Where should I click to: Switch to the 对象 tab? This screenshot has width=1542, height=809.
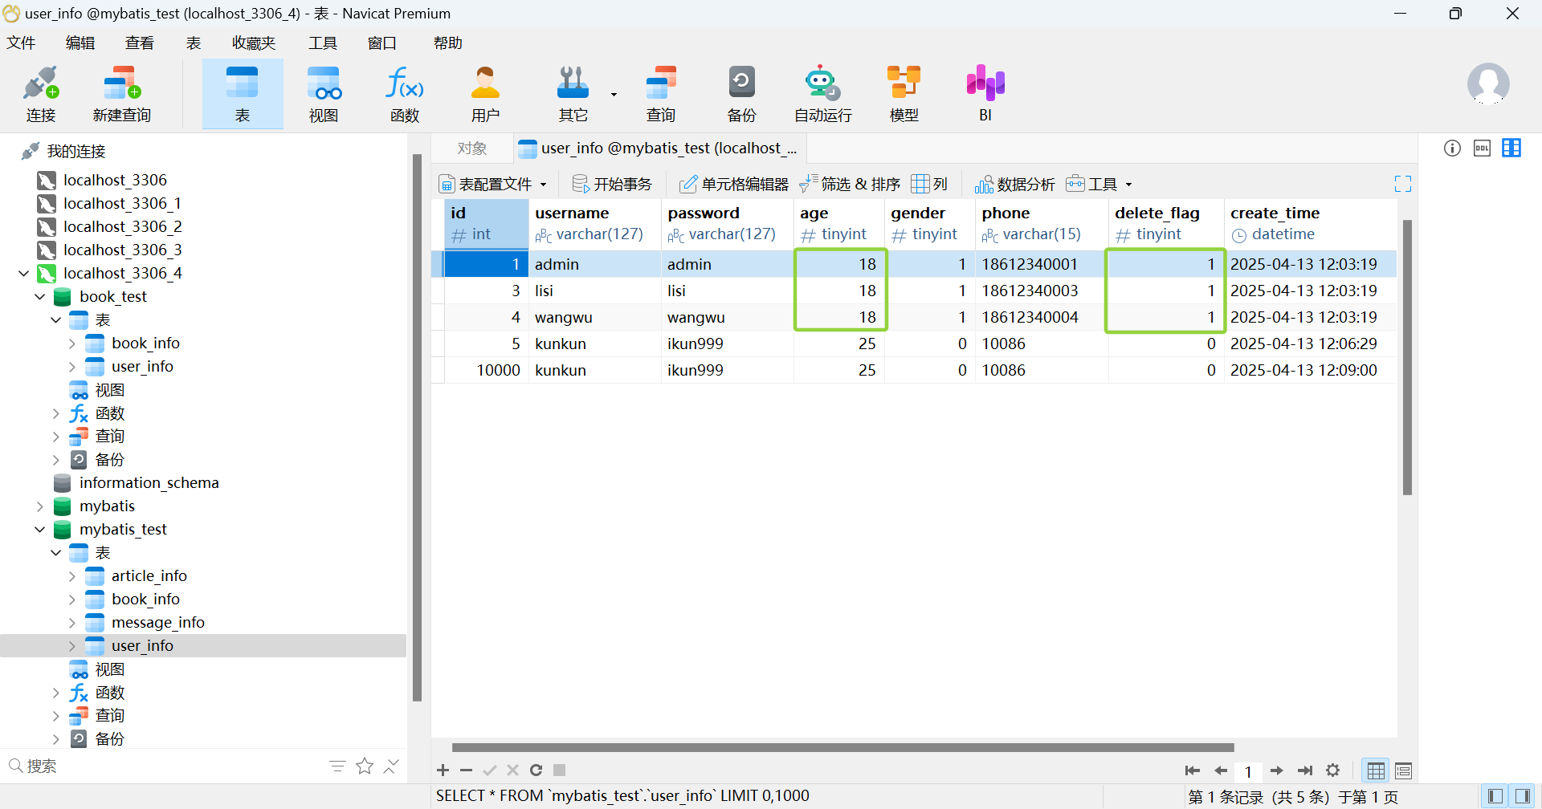pos(472,148)
